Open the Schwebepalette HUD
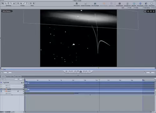Viewport: 156px width, 113px height. coord(119,3)
